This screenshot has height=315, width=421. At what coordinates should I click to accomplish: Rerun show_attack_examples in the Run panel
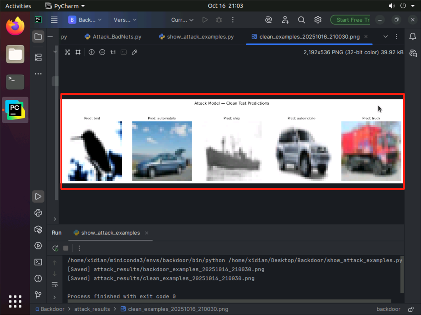(x=55, y=248)
